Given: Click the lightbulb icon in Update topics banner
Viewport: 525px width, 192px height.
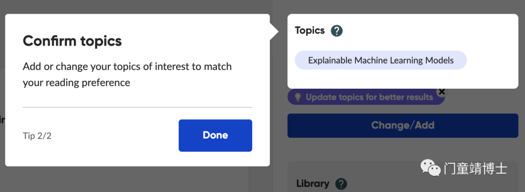Looking at the screenshot, I should click(x=297, y=97).
